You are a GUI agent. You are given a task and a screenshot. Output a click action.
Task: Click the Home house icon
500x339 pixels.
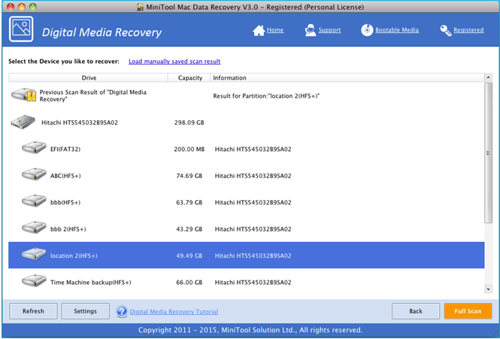click(259, 30)
